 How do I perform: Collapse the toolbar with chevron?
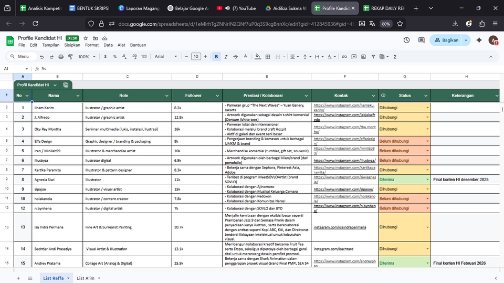coord(491,57)
